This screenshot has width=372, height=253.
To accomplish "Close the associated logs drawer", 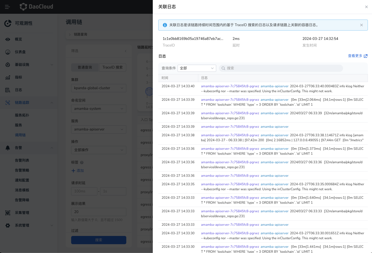I will pyautogui.click(x=366, y=7).
